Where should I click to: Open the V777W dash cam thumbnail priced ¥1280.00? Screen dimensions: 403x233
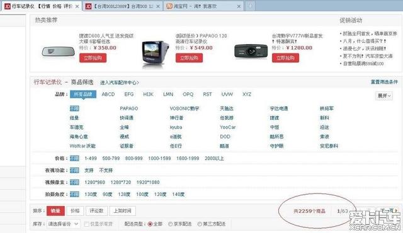pos(251,51)
